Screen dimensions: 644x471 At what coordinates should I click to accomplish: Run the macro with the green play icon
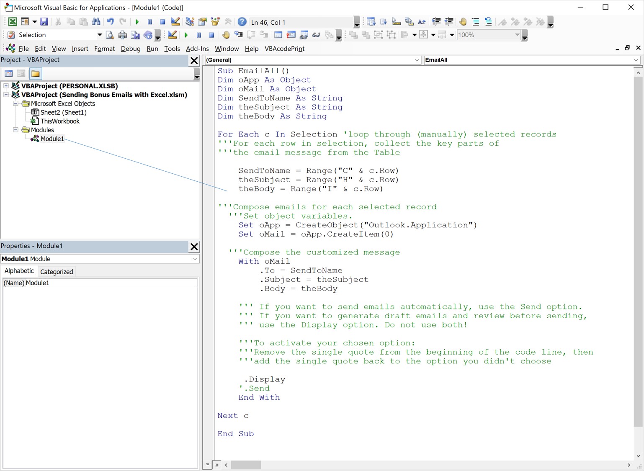137,22
